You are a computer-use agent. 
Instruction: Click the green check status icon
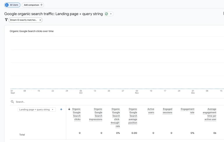pyautogui.click(x=106, y=14)
